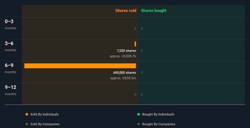250x128 pixels.
Task: Click the orange Sold By Individuals legend dot
Action: point(27,114)
